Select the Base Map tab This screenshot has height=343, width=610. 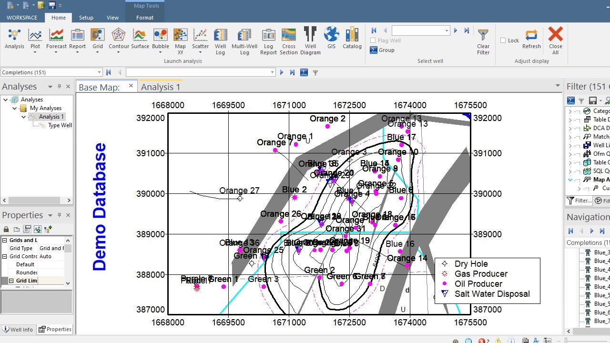[99, 87]
